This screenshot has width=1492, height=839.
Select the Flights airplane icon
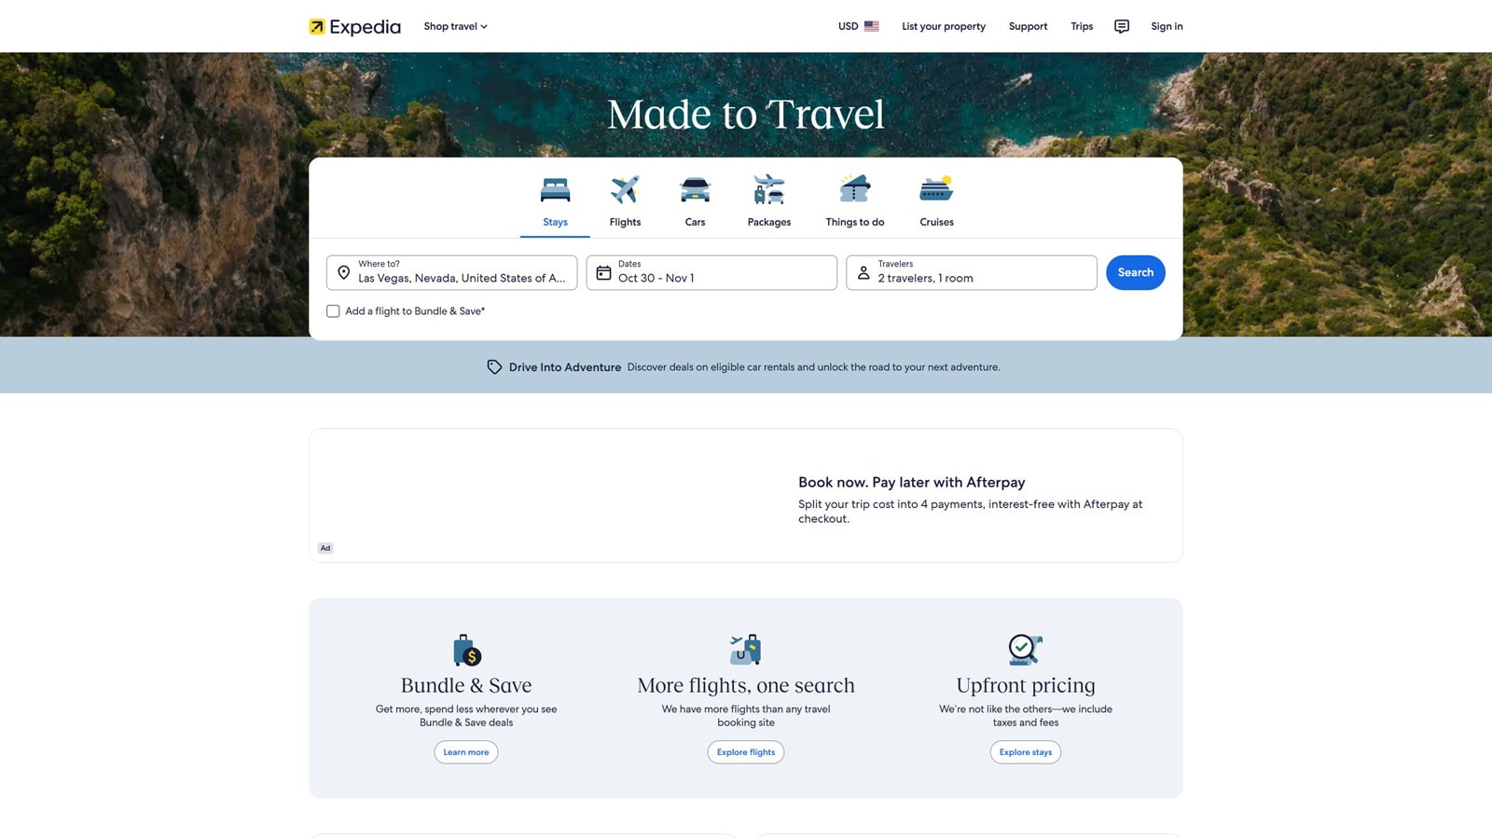[x=624, y=188]
